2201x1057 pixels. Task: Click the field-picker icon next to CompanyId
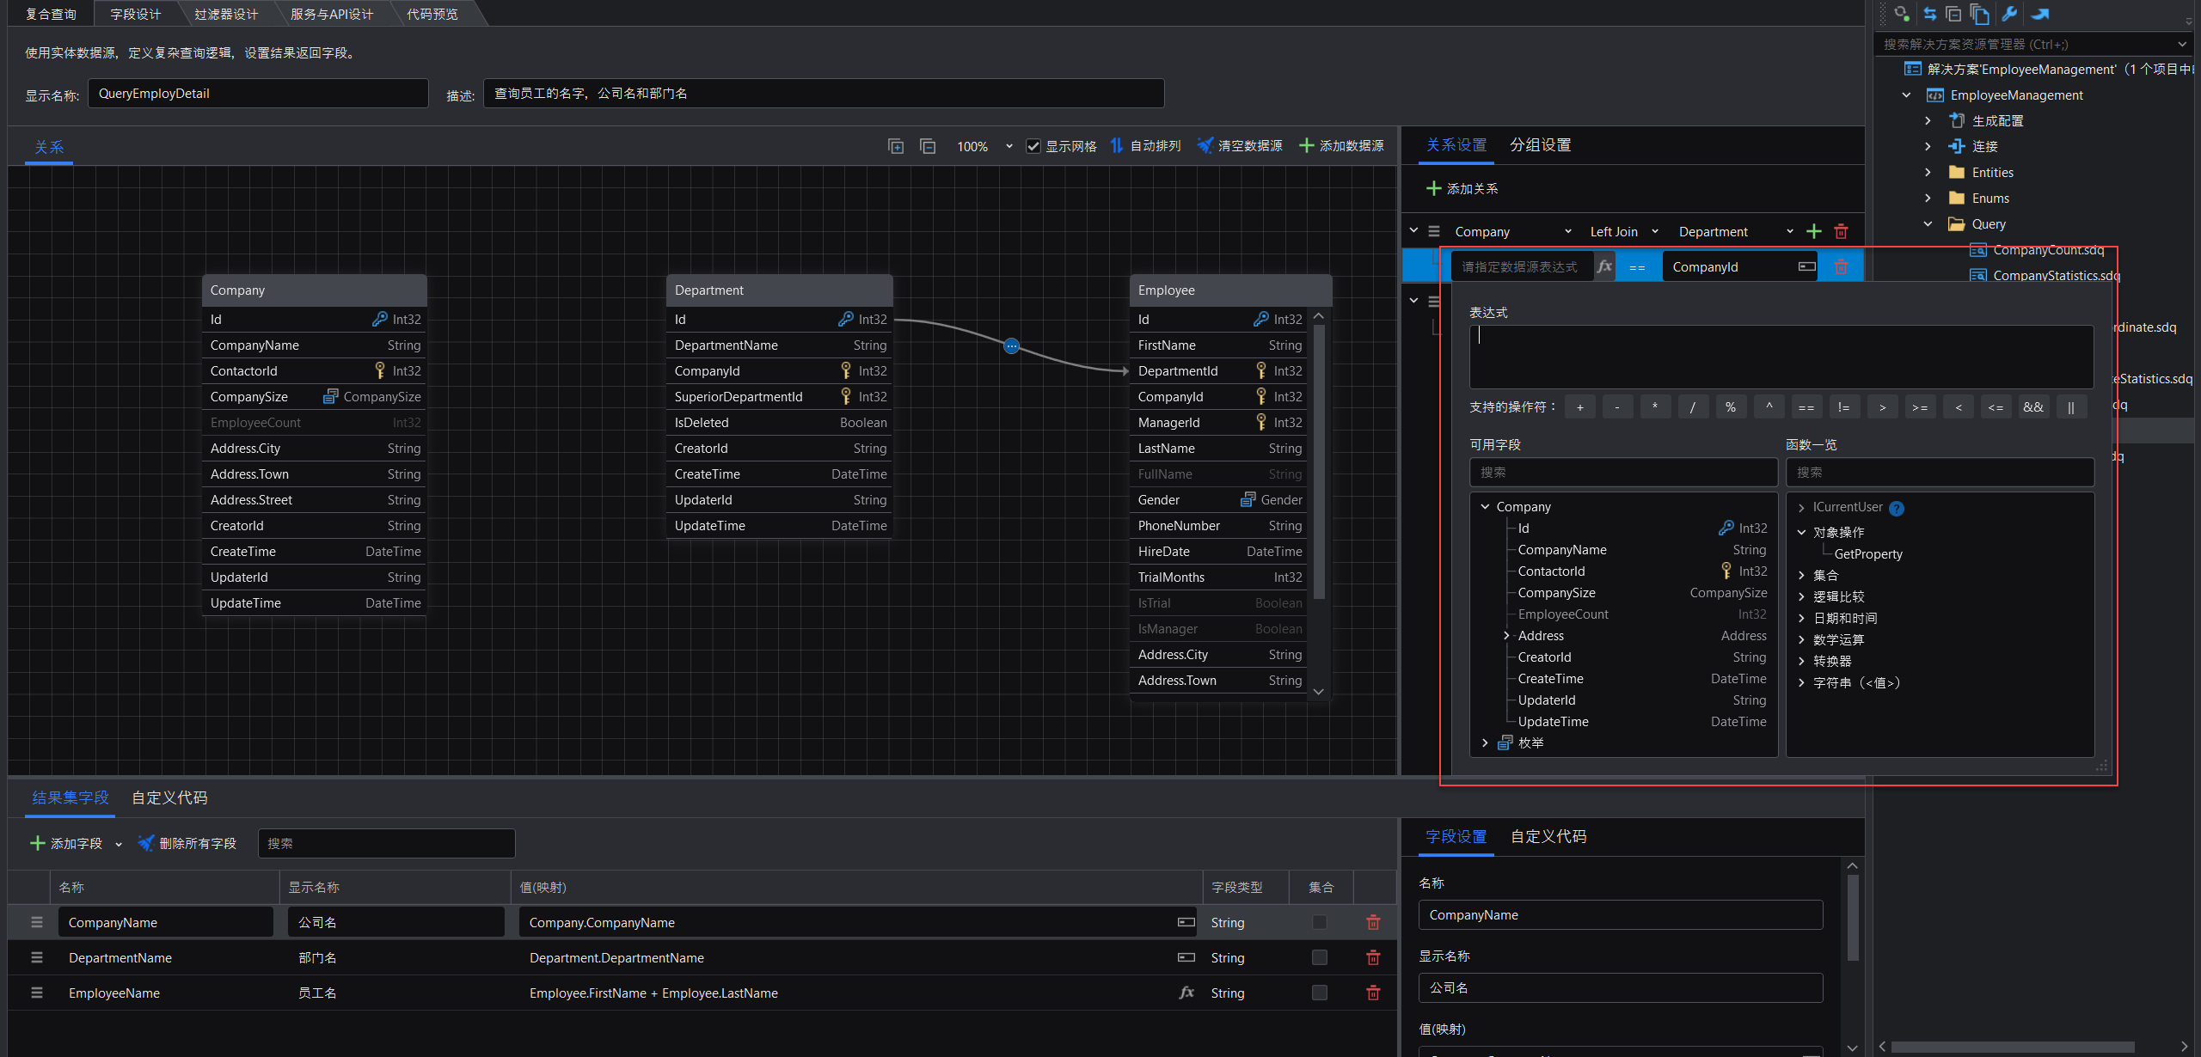(1806, 266)
